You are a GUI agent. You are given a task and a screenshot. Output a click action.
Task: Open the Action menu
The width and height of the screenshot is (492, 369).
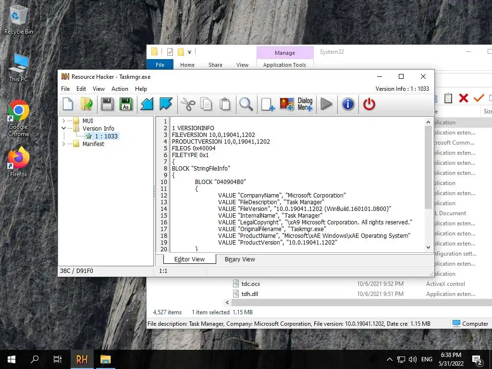(x=120, y=89)
